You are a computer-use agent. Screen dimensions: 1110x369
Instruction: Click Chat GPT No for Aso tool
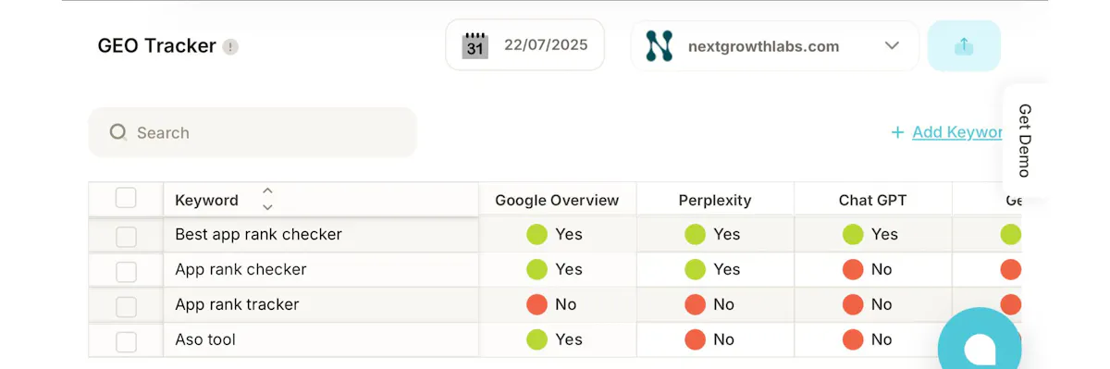pos(868,339)
